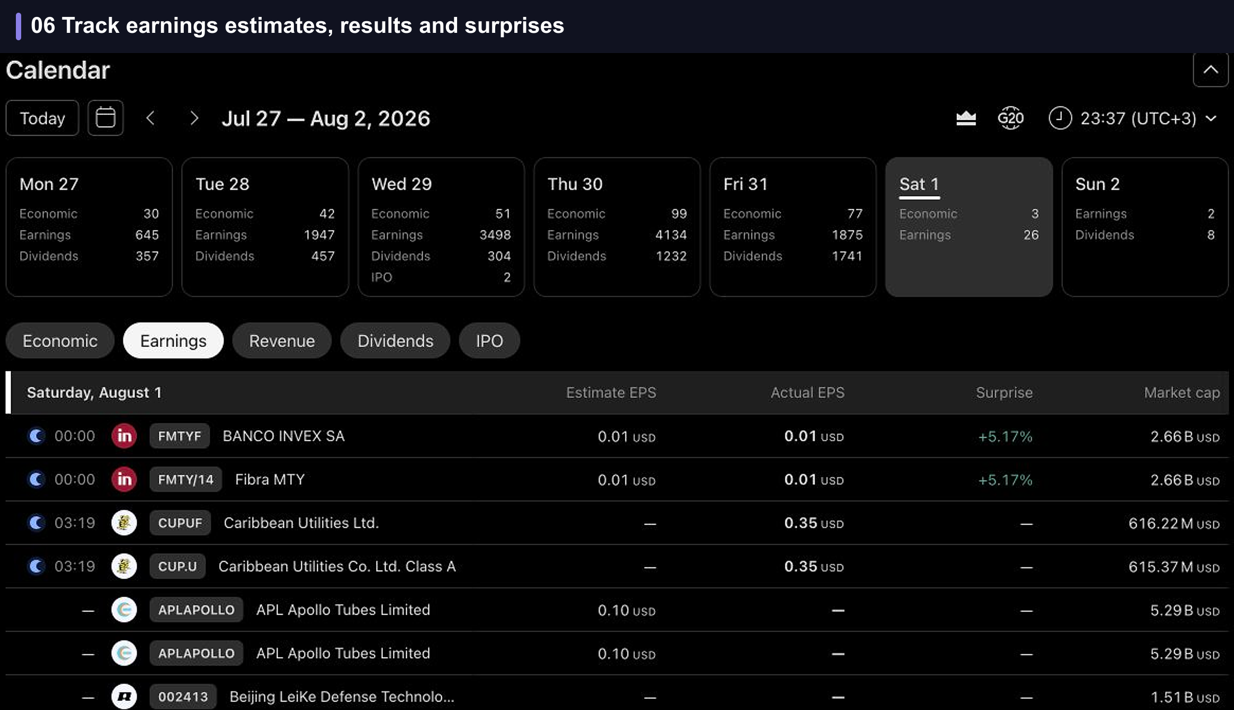The width and height of the screenshot is (1234, 710).
Task: Open the timezone dropdown chevron
Action: (x=1211, y=118)
